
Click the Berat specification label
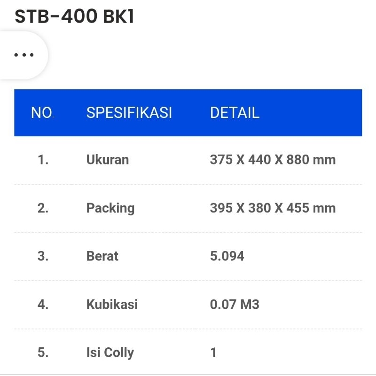(102, 256)
